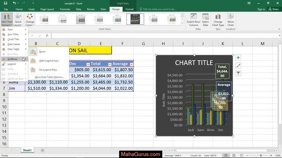
Task: Choose None data table option
Action: tap(48, 52)
